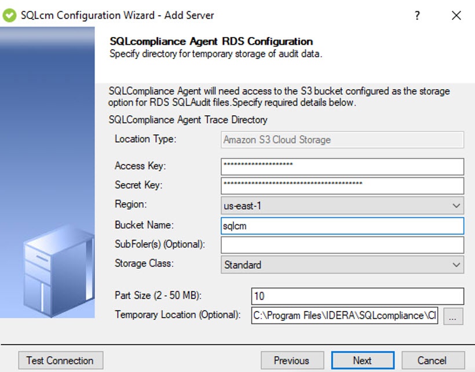Click the server tower illustration
The image size is (475, 372).
click(x=59, y=271)
